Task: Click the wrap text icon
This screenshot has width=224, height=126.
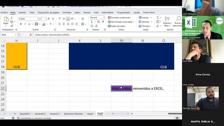Action: [83, 19]
